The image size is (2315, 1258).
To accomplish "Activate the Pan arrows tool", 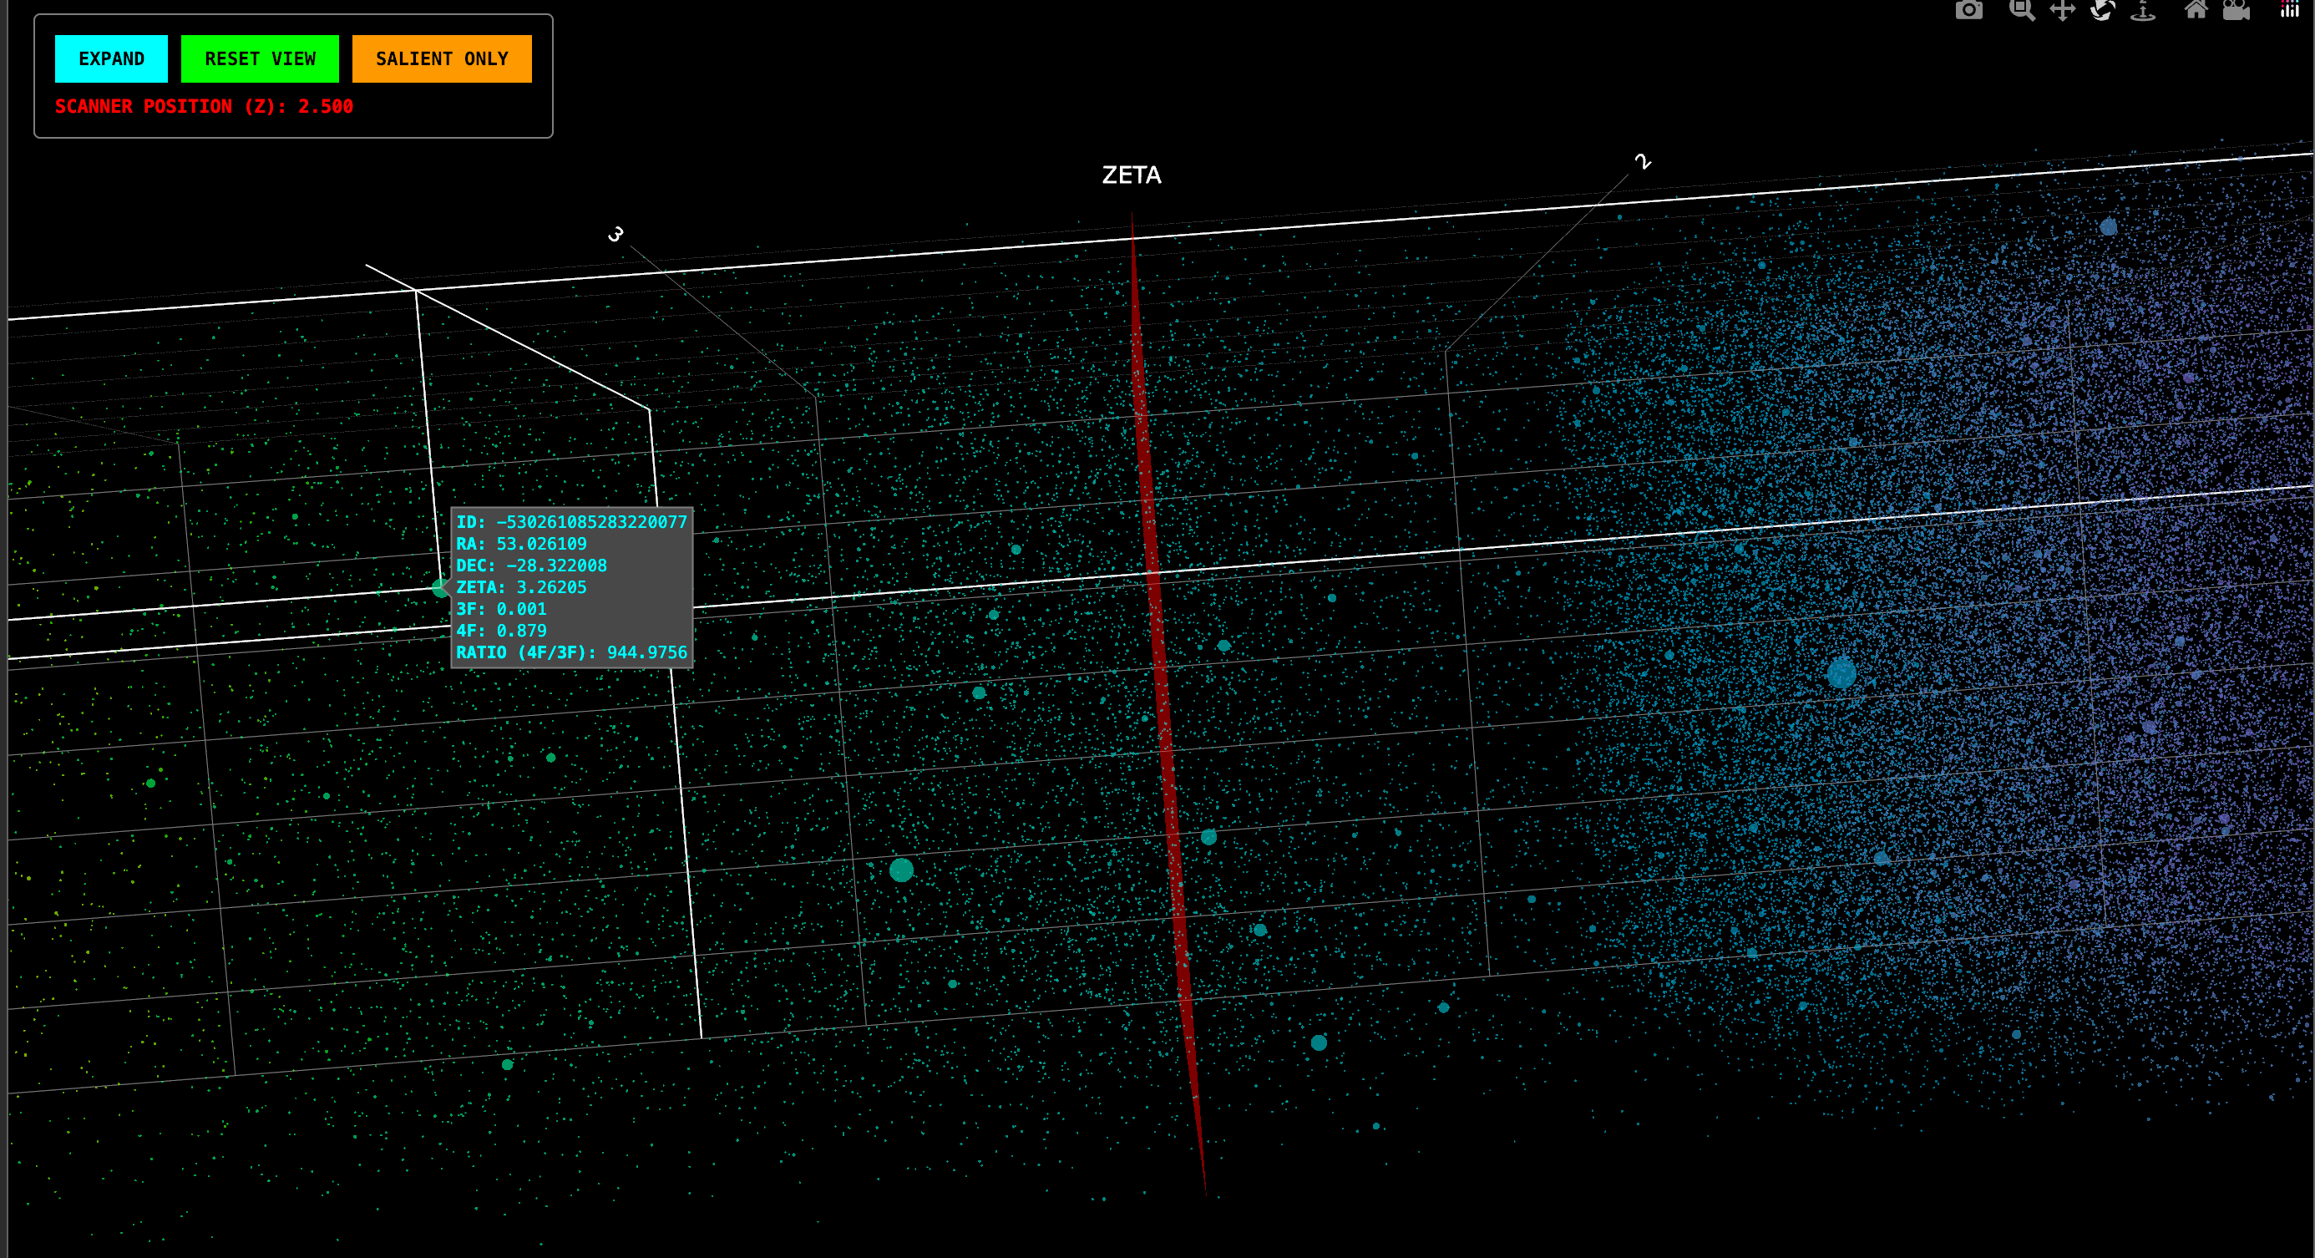I will click(2062, 10).
